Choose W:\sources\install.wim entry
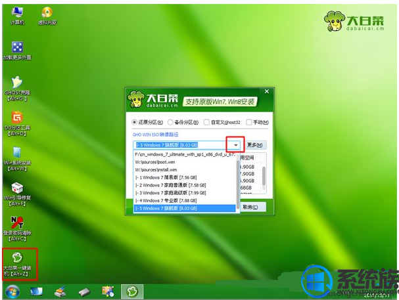Screen dimensions: 399x300 tap(185, 169)
